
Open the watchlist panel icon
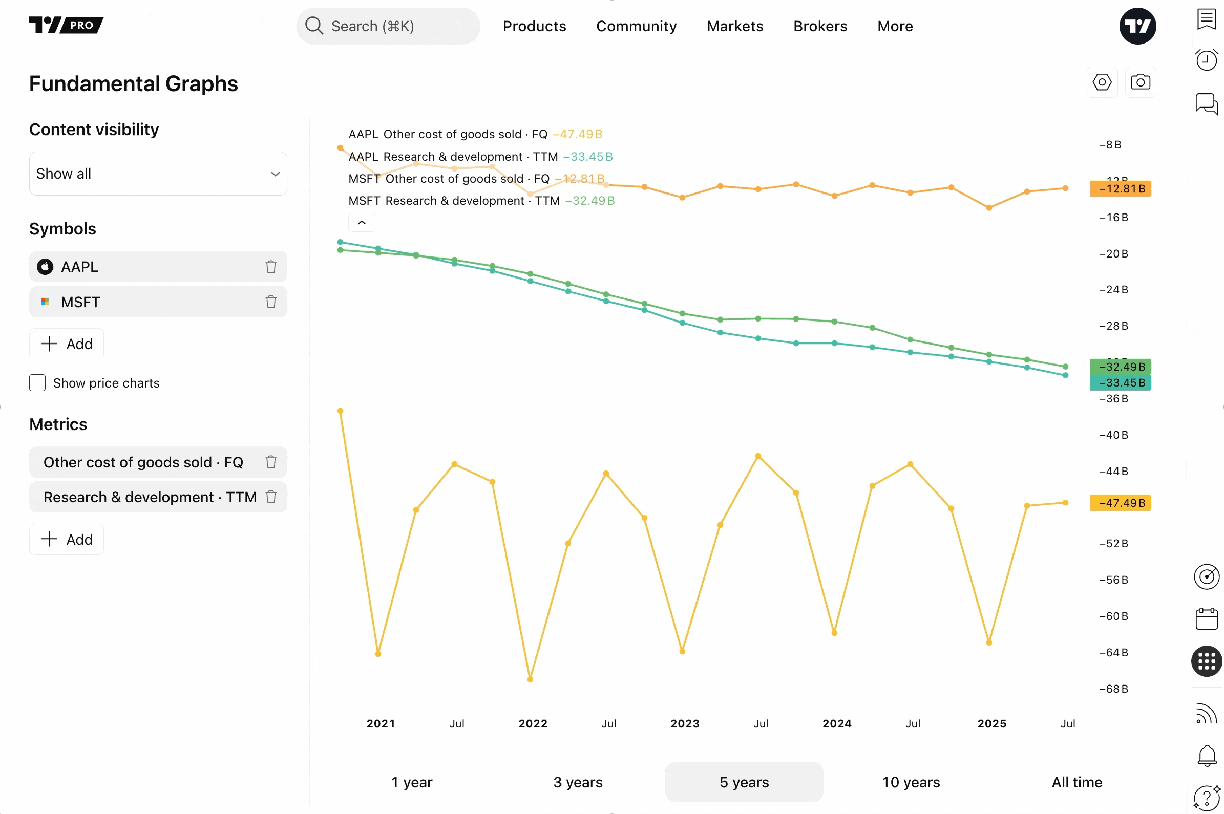pos(1206,20)
